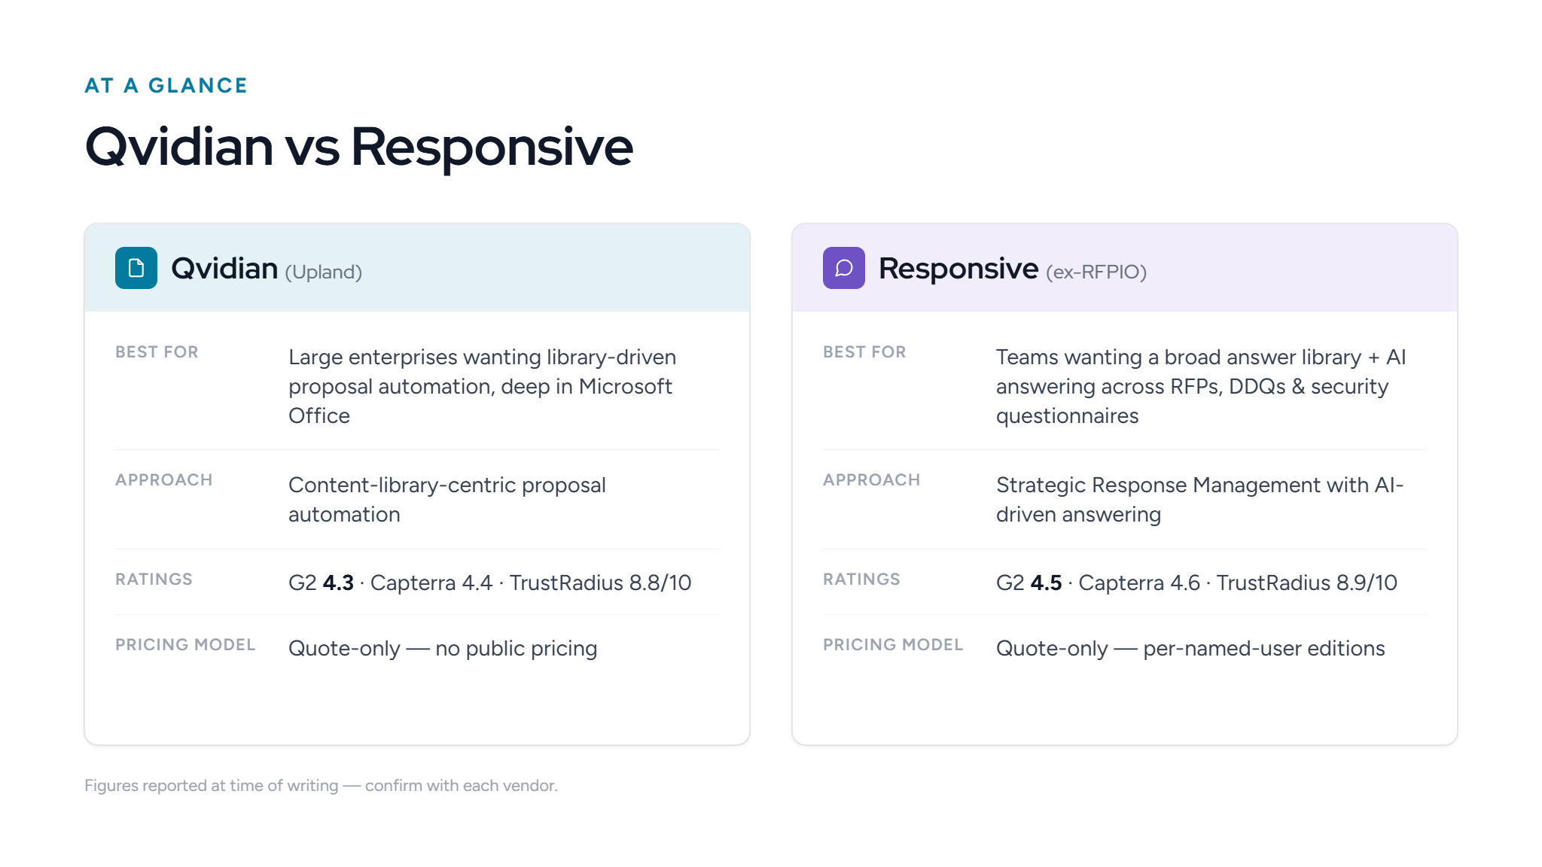1542x867 pixels.
Task: Select 'Quote-only — no public pricing' text
Action: coord(443,649)
